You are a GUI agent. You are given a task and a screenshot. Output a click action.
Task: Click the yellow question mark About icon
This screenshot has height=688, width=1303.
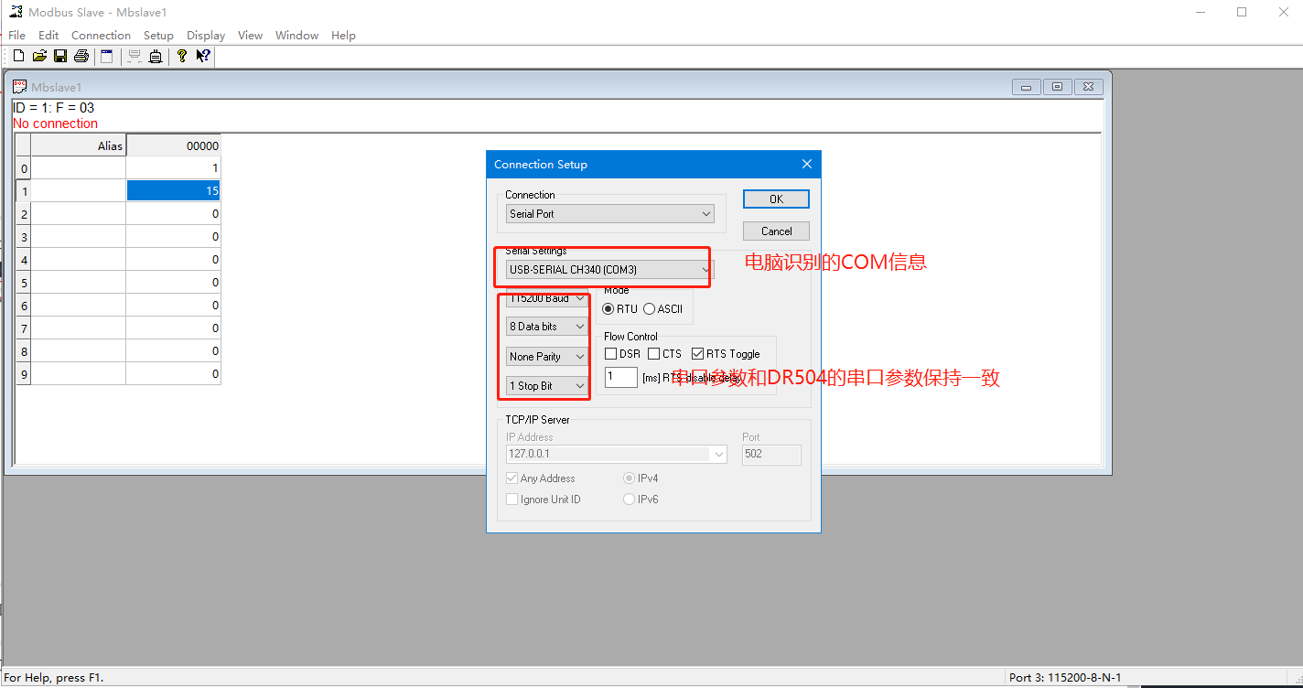tap(182, 57)
